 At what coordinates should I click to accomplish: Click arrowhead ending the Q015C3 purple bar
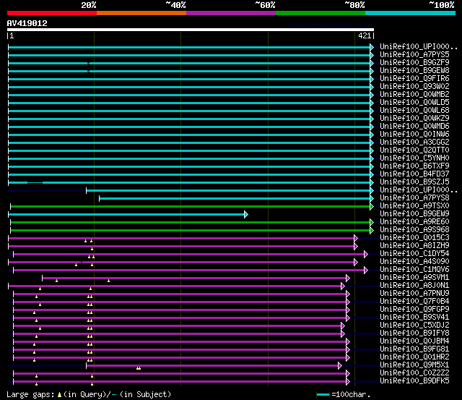(x=356, y=239)
